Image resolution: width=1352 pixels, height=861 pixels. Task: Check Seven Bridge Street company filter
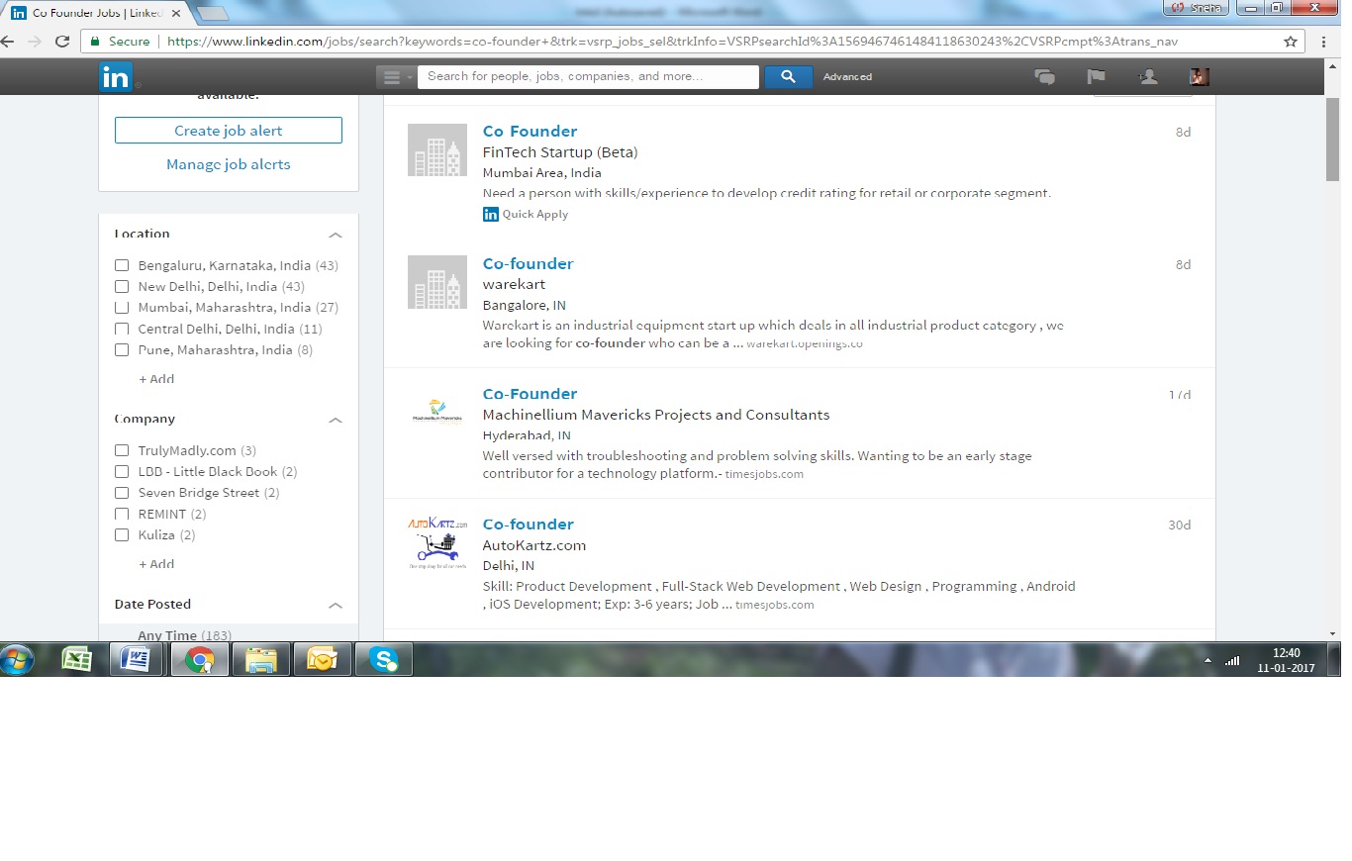(x=122, y=493)
